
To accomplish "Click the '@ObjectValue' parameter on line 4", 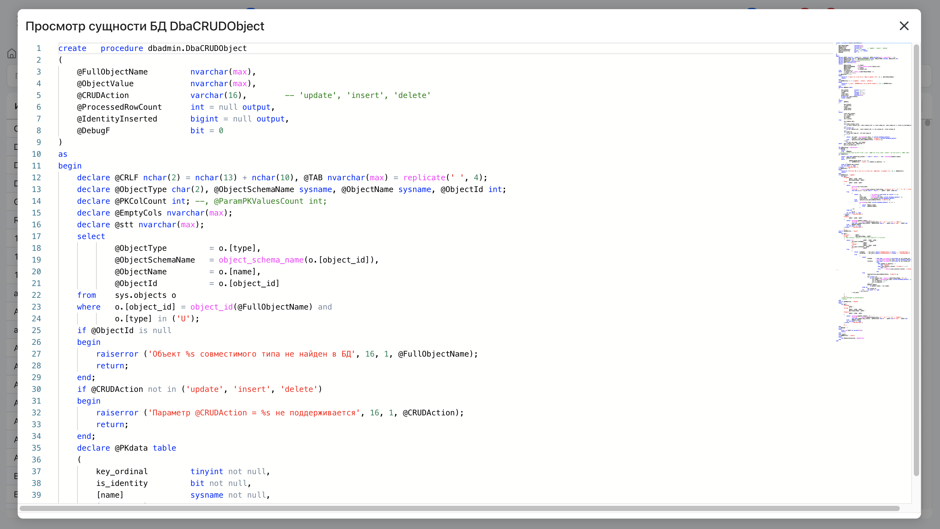I will [105, 84].
